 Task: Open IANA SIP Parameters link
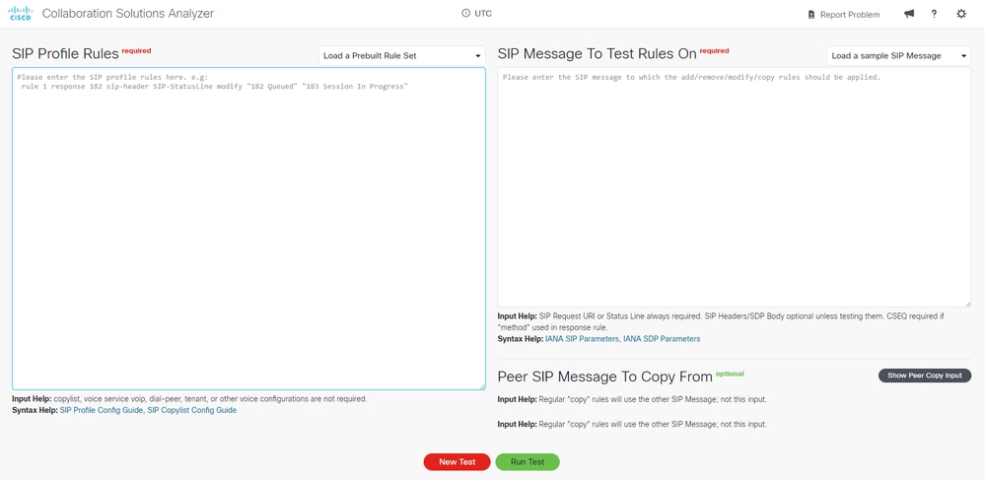[583, 339]
